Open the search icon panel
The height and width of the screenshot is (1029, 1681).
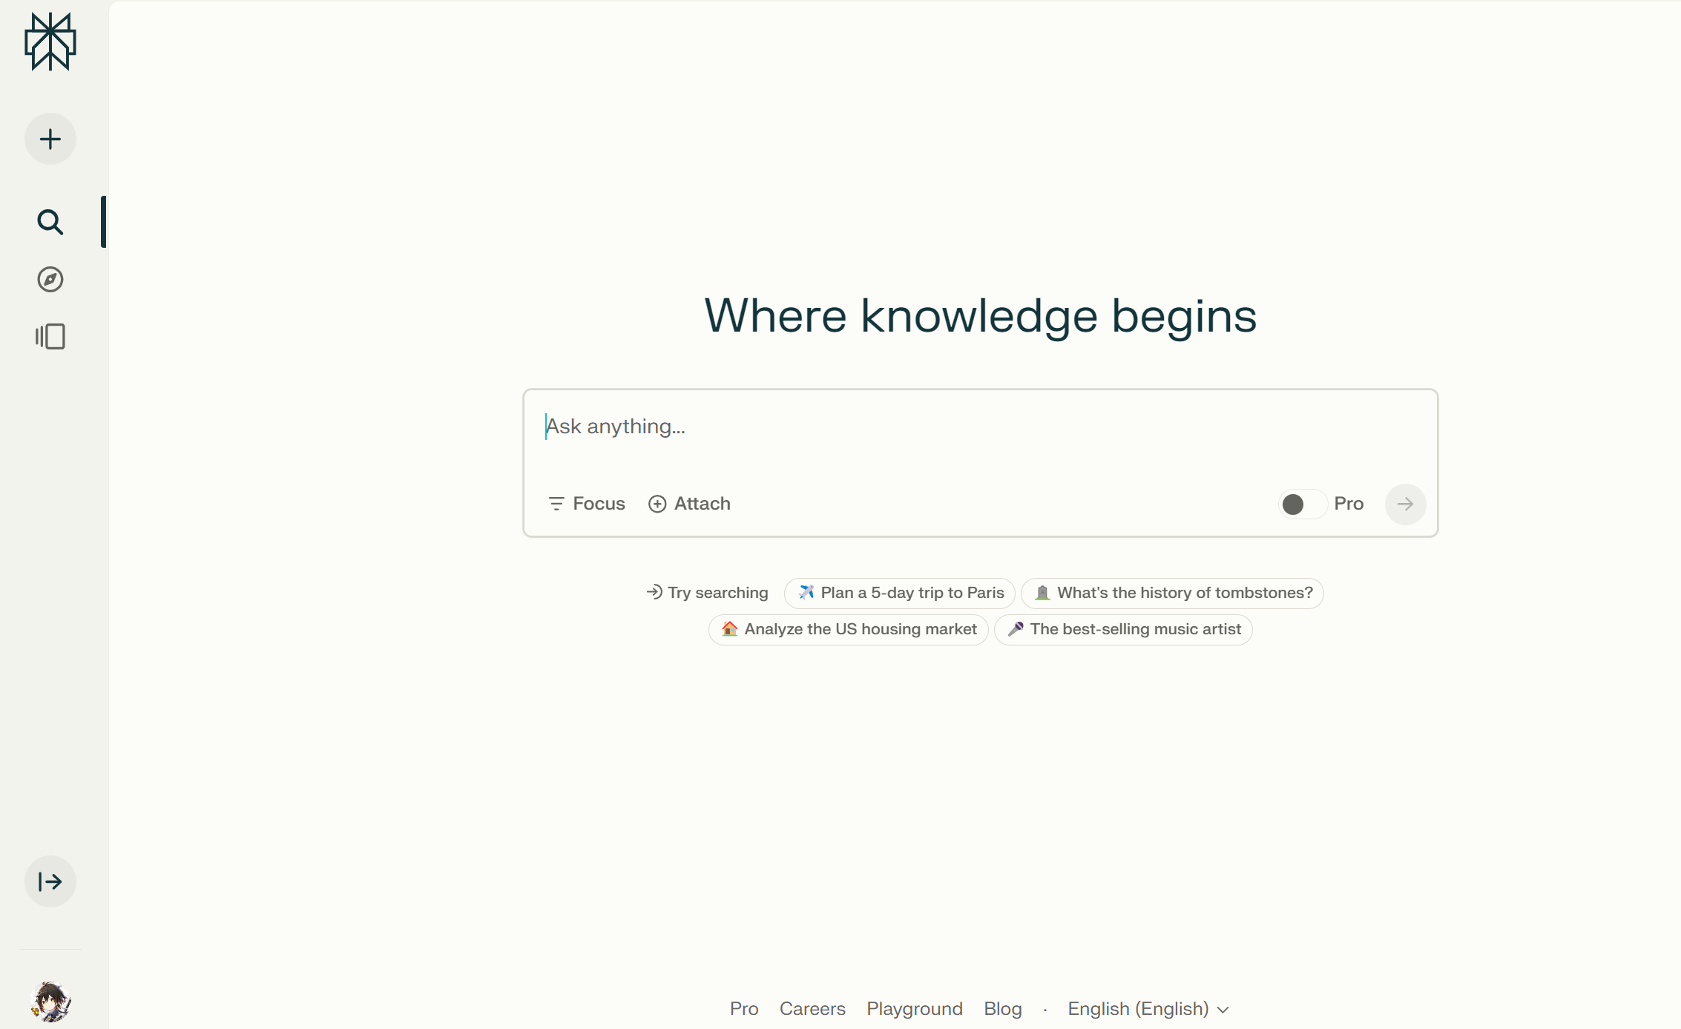click(50, 221)
